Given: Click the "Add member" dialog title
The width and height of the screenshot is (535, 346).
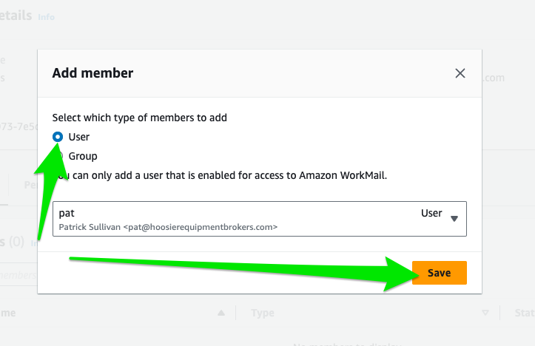Looking at the screenshot, I should coord(92,73).
